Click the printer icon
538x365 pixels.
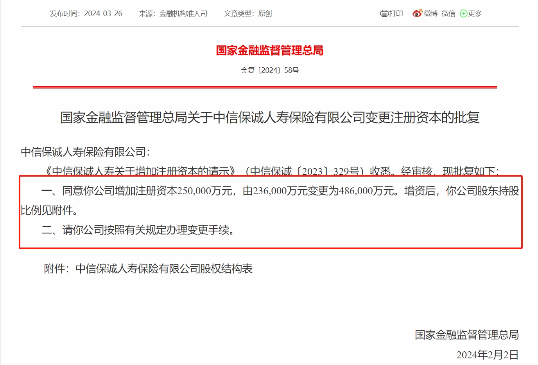pyautogui.click(x=384, y=14)
